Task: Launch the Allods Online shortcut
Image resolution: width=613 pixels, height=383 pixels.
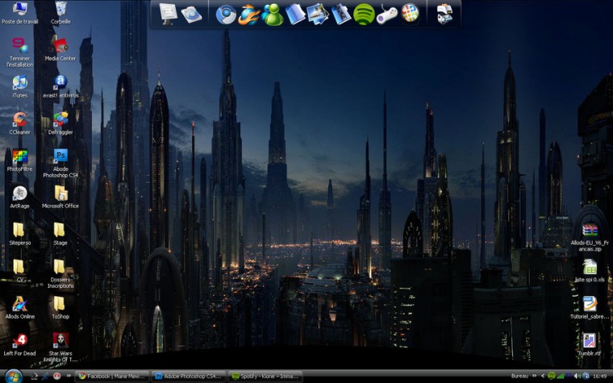Action: 19,307
